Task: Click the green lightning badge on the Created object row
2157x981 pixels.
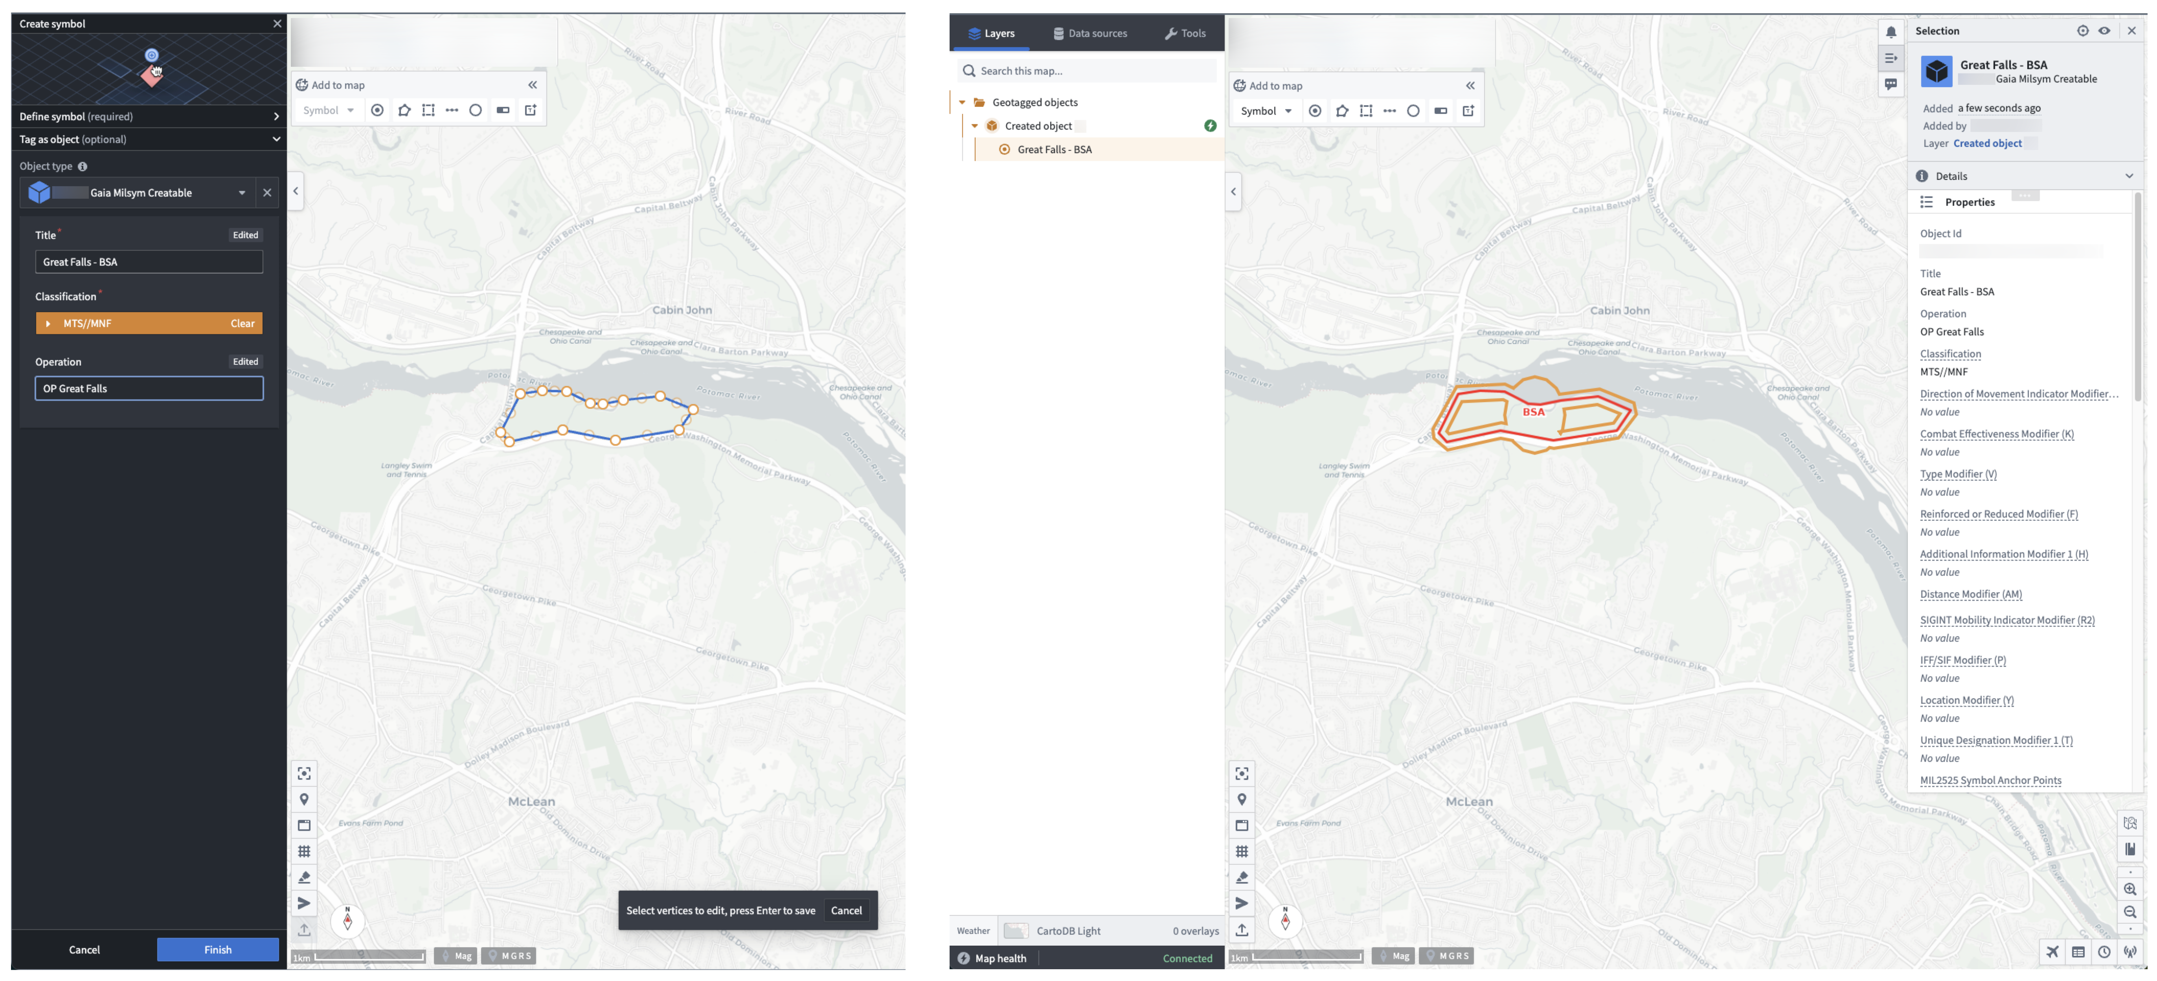Action: (x=1210, y=125)
